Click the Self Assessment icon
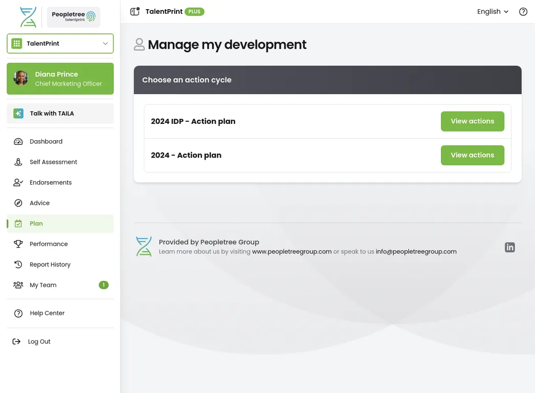The height and width of the screenshot is (393, 535). (18, 162)
